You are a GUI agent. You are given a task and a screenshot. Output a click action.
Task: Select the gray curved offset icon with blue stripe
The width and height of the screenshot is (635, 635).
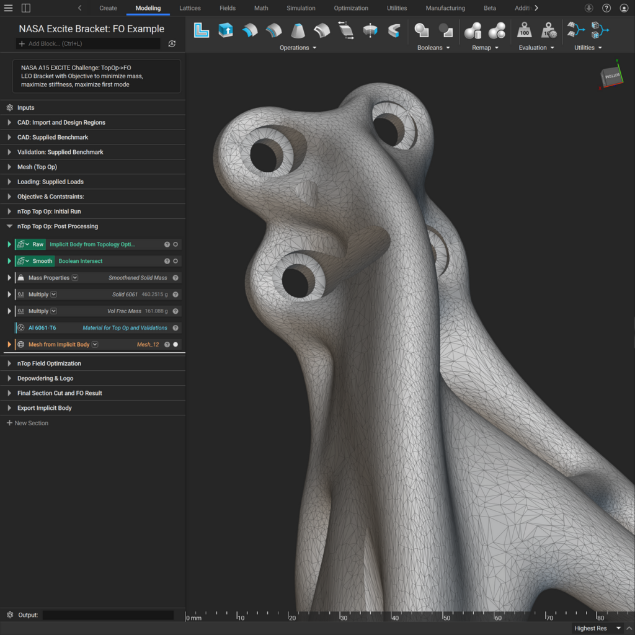pyautogui.click(x=273, y=30)
